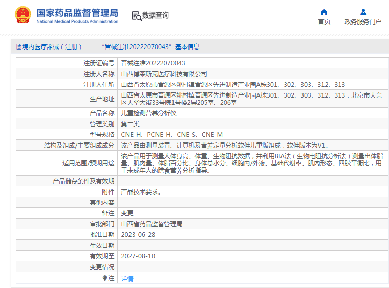Click the lightbulb icon beside 注

[105, 278]
